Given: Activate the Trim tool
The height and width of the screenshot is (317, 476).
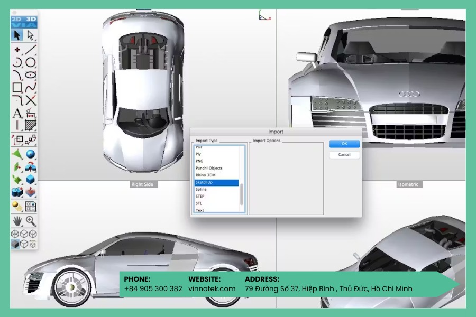Looking at the screenshot, I should (x=30, y=100).
